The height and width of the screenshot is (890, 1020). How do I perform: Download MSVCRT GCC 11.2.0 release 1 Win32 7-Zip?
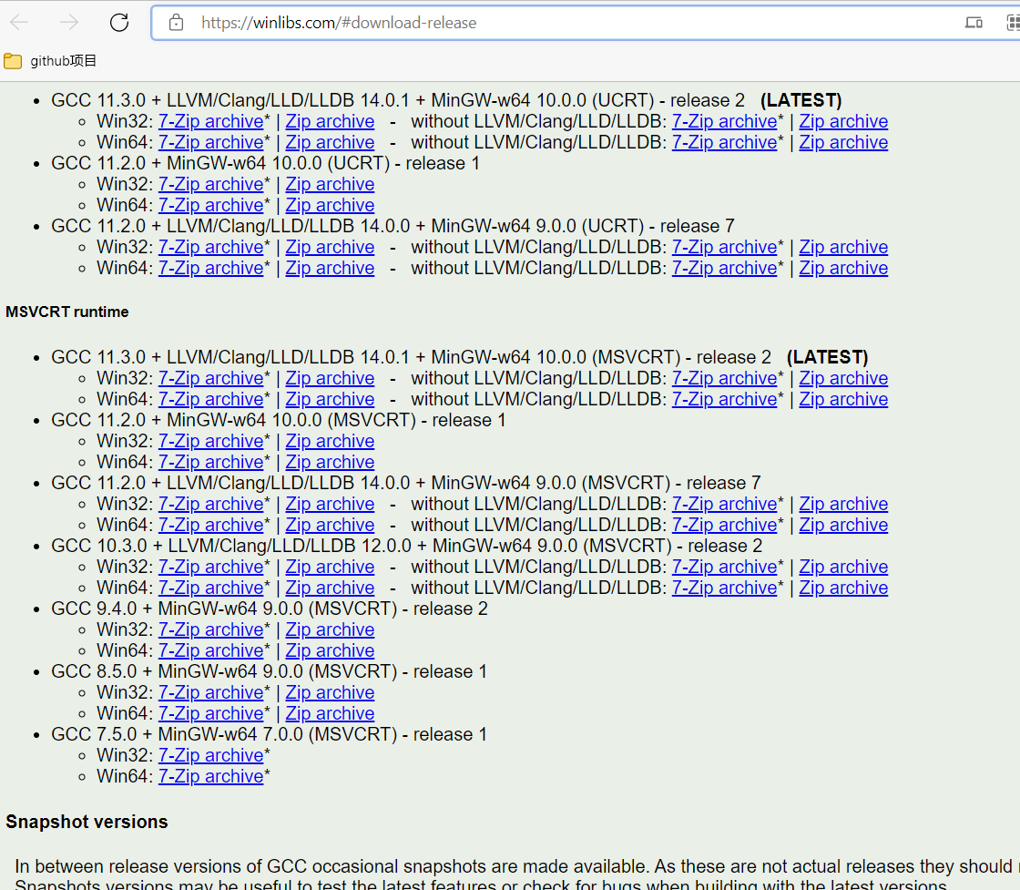point(210,441)
